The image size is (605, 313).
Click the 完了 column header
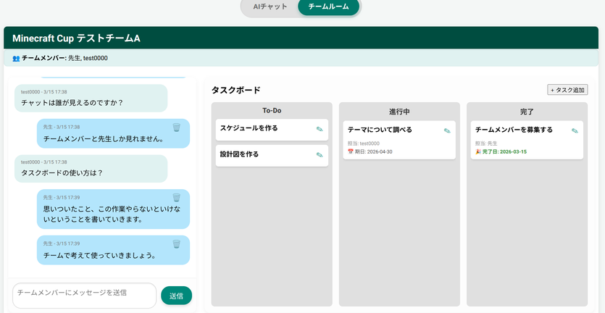527,112
